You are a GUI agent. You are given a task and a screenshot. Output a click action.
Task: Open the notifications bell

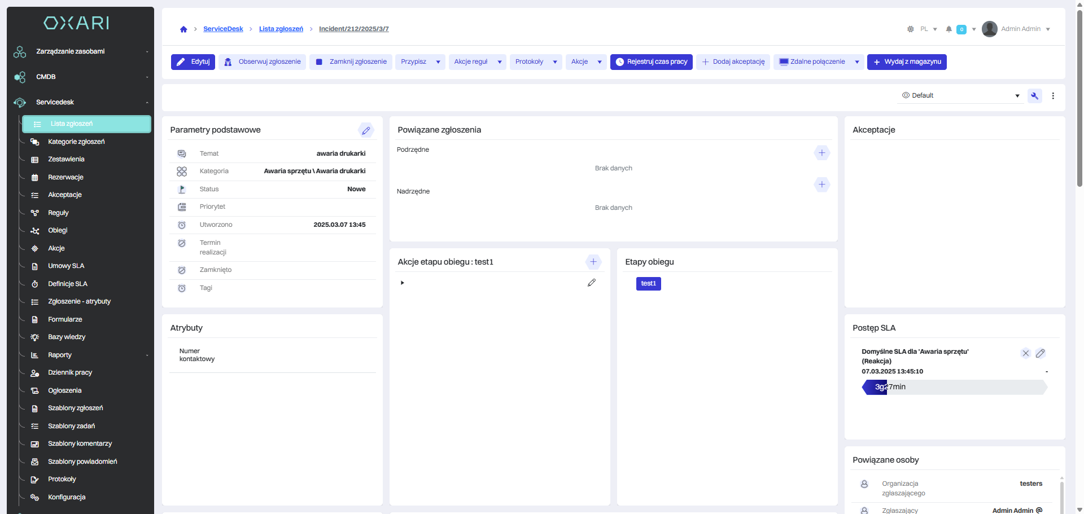948,29
